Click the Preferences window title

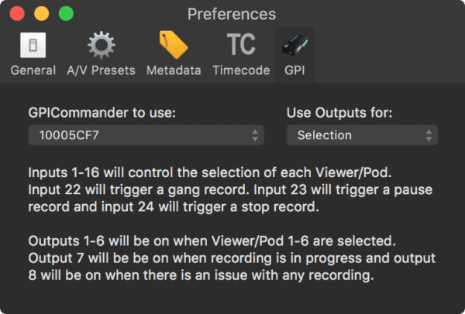[x=232, y=14]
